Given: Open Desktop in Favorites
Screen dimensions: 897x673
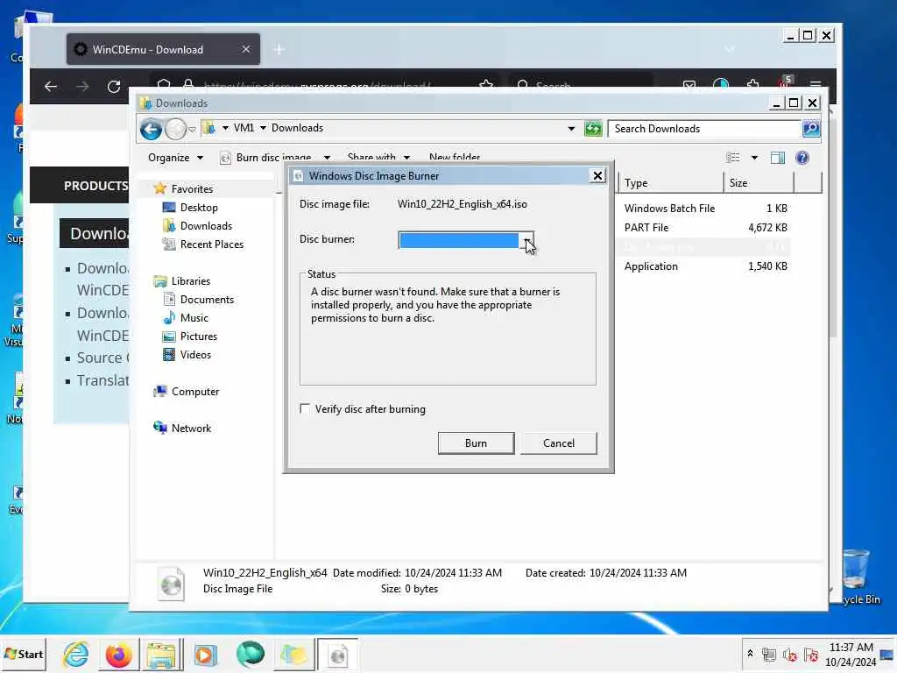Looking at the screenshot, I should (x=199, y=207).
